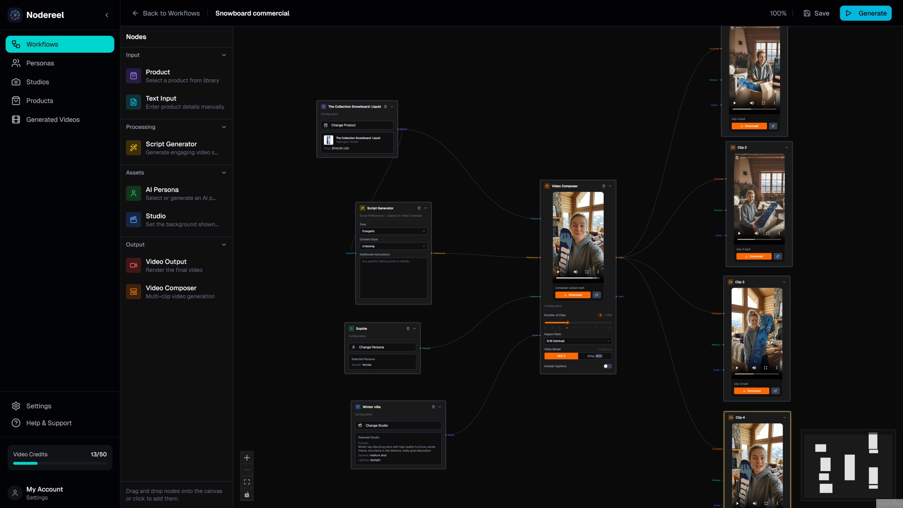Screen dimensions: 903x508
Task: Click the Text Input node icon
Action: click(133, 102)
